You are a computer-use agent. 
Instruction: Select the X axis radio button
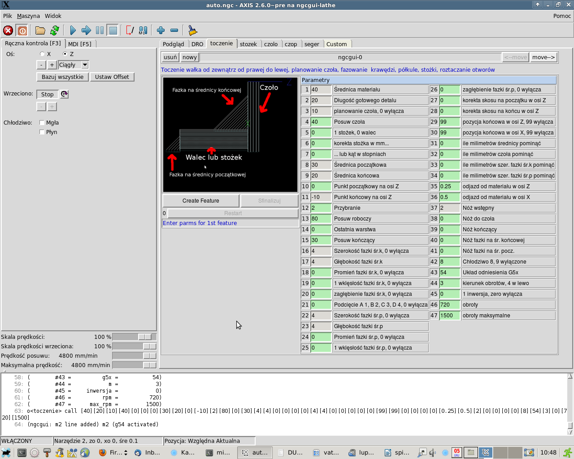42,54
